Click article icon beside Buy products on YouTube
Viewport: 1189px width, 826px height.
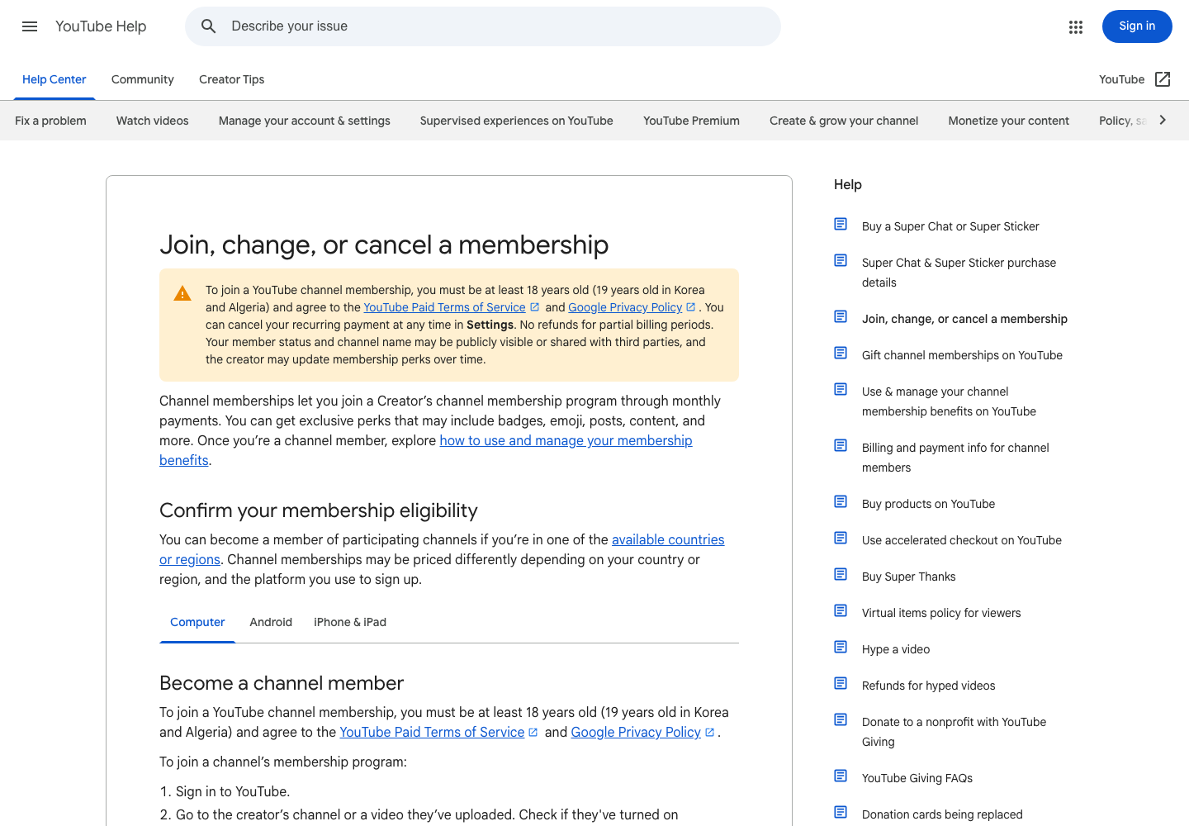[x=841, y=501]
